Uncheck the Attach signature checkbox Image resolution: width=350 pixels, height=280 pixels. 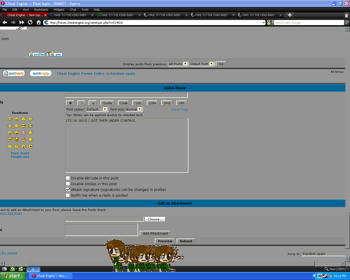tap(68, 189)
